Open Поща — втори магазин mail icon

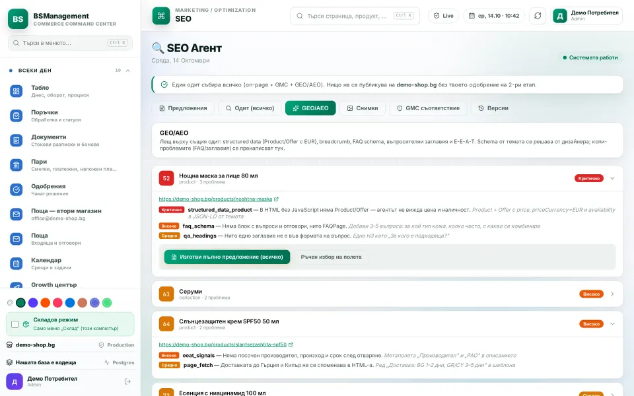pyautogui.click(x=16, y=214)
